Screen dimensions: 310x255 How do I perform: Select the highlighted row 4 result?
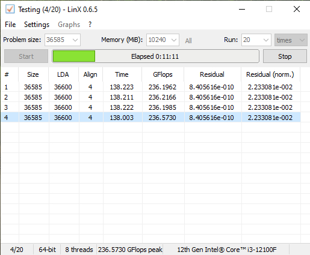pos(150,118)
